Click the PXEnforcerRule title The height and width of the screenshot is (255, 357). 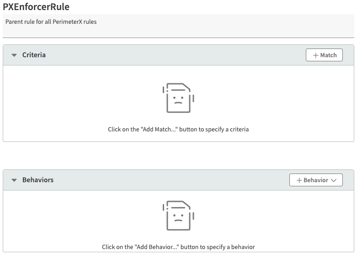(36, 7)
